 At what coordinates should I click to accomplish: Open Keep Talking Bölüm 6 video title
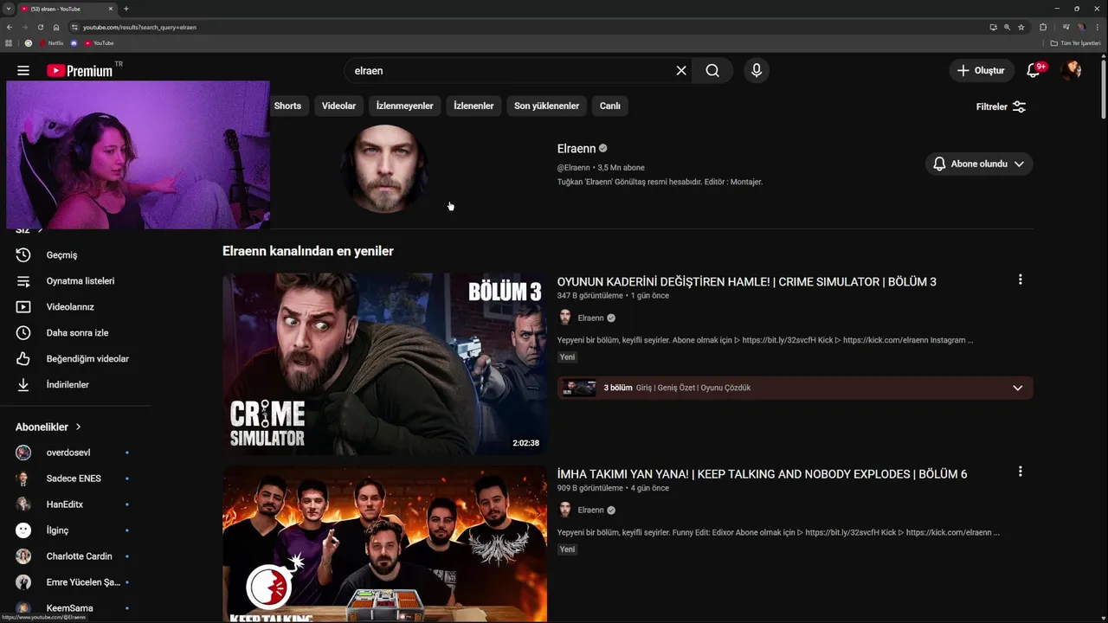point(762,473)
